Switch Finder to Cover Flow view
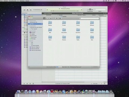This screenshot has height=97, width=129. pyautogui.click(x=51, y=18)
